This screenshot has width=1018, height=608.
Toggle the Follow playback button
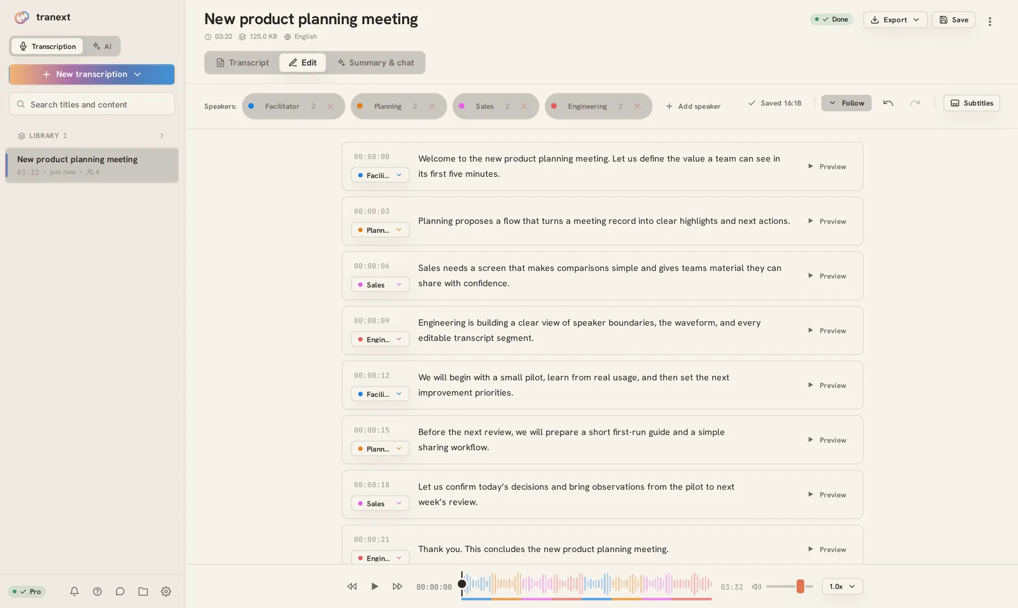tap(847, 103)
